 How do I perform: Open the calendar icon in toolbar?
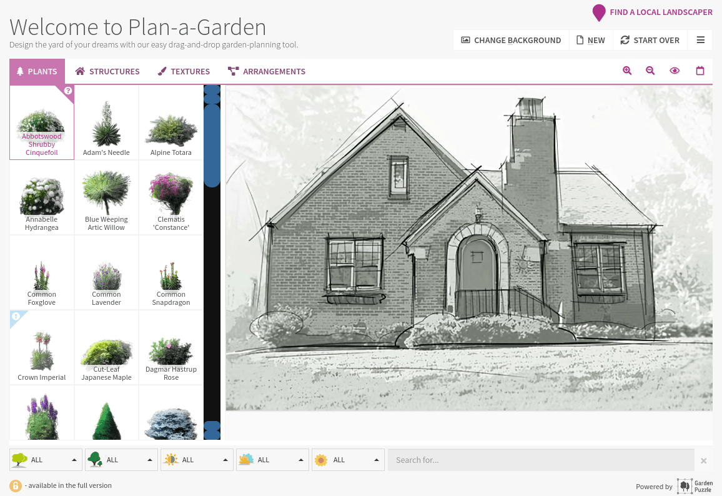pos(700,71)
